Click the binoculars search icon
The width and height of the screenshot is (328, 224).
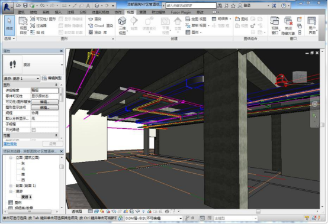[220, 6]
